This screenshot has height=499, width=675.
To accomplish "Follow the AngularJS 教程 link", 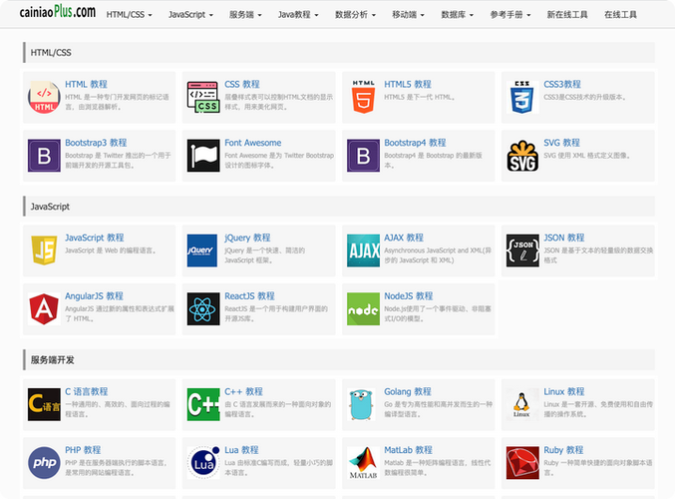I will [94, 296].
